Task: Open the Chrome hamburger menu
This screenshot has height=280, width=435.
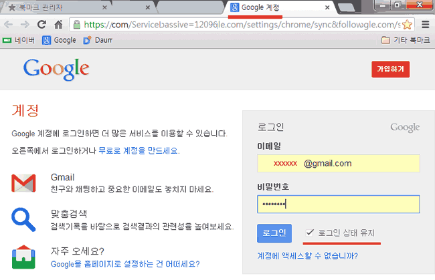Action: pos(425,25)
